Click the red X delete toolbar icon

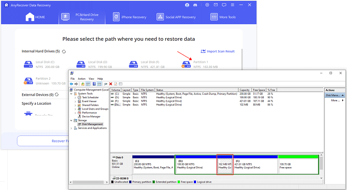111,84
